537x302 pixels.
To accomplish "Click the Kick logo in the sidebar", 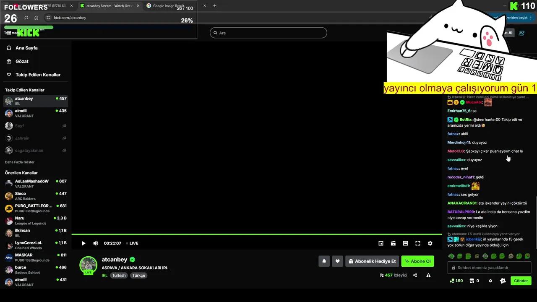I will (28, 32).
